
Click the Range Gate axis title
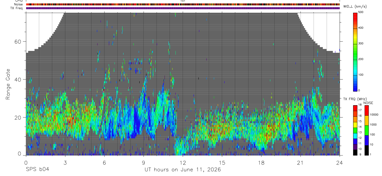tap(8, 84)
